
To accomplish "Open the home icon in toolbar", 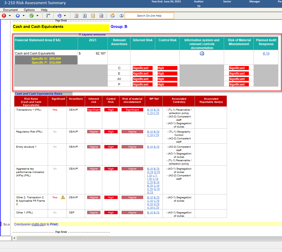I will [112, 16].
